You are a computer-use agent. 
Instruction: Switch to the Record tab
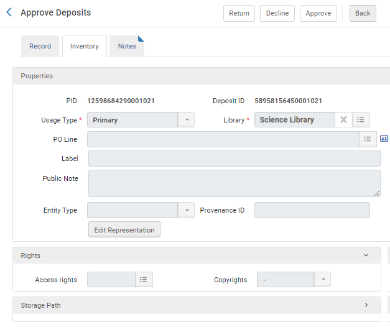pyautogui.click(x=40, y=47)
